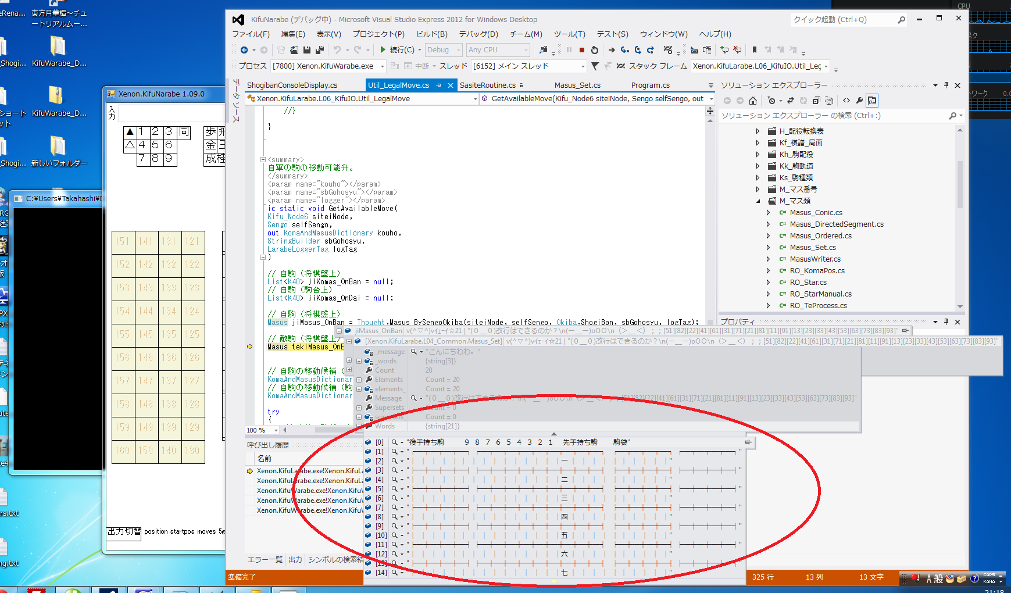Click the Save All toolbar icon
Image resolution: width=1011 pixels, height=593 pixels.
point(319,50)
